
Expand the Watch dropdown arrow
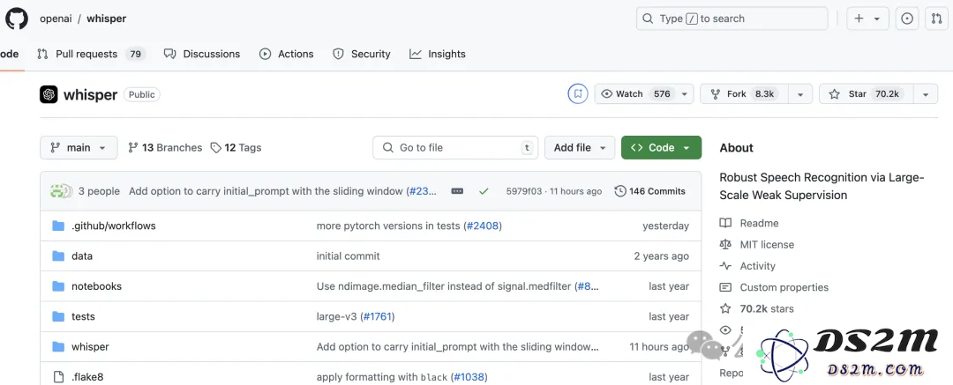pos(685,94)
